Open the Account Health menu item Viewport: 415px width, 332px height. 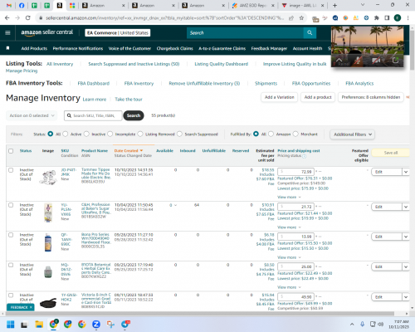click(307, 48)
